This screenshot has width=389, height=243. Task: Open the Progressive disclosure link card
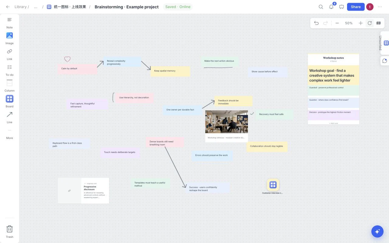83,191
